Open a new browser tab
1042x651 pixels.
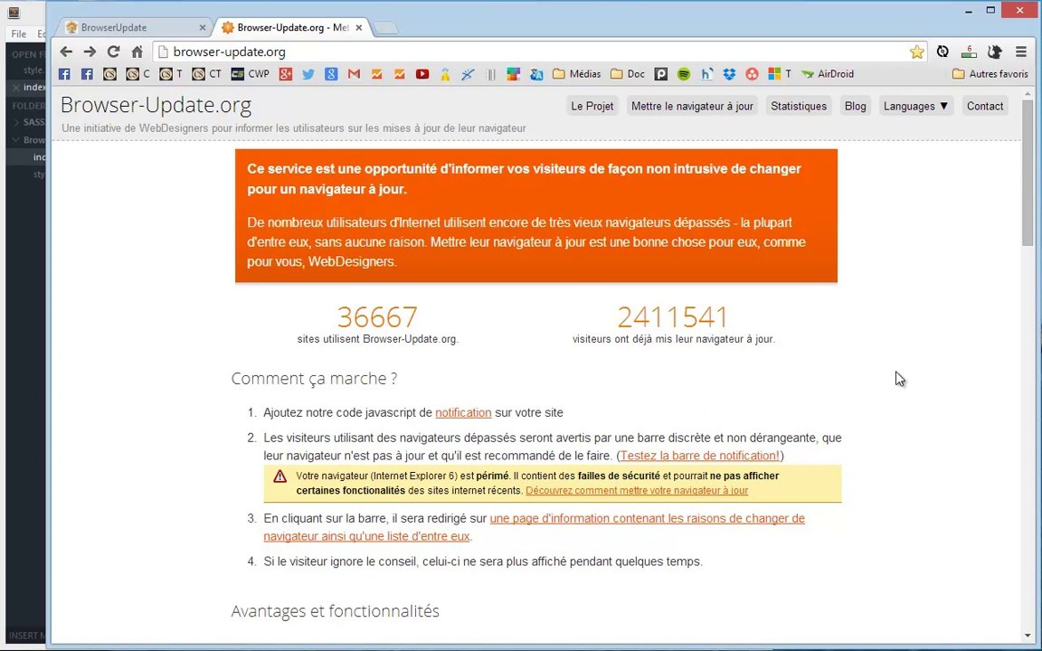(x=386, y=28)
